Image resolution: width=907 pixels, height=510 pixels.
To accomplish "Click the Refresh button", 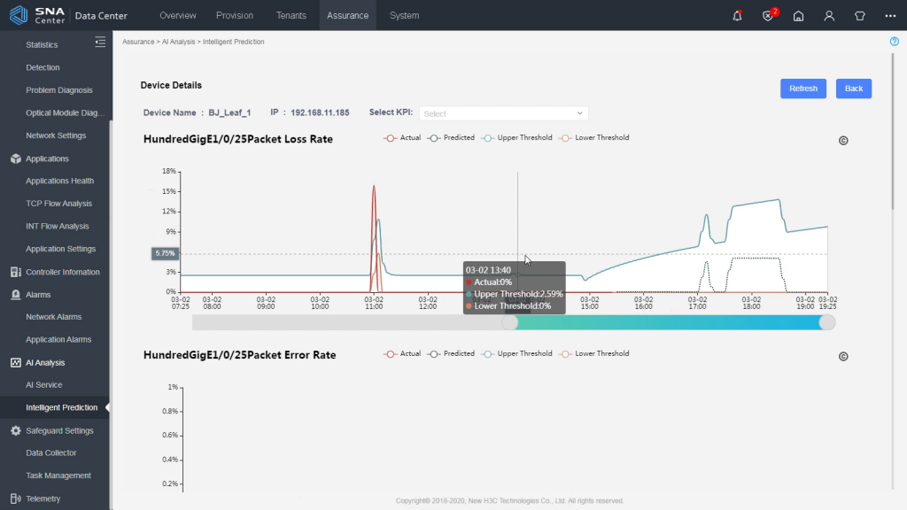I will pyautogui.click(x=802, y=89).
